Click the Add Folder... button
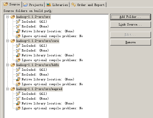Viewport: 153px width, 118px height. click(131, 17)
